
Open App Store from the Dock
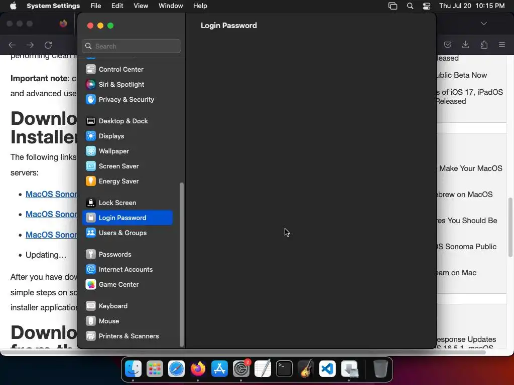[219, 369]
